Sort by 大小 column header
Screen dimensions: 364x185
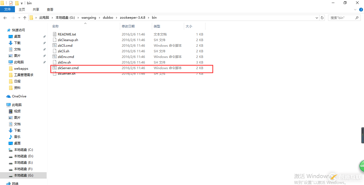tap(189, 26)
